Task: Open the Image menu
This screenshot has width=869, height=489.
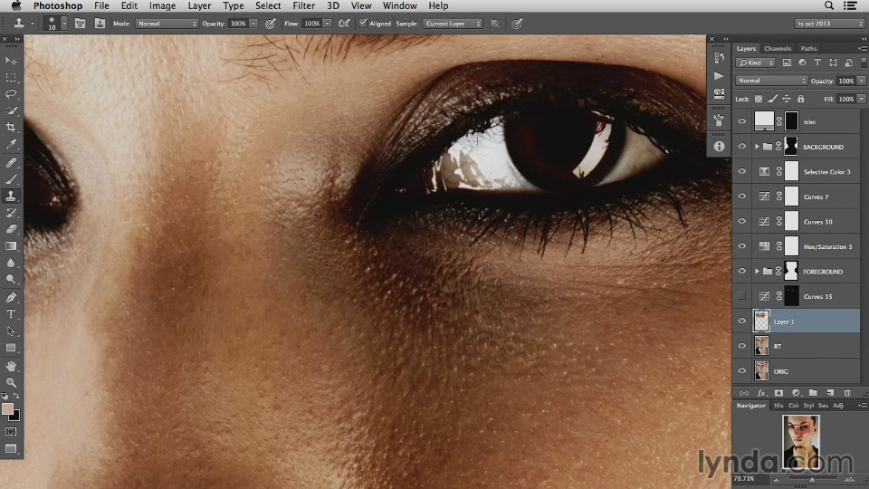Action: coord(162,5)
